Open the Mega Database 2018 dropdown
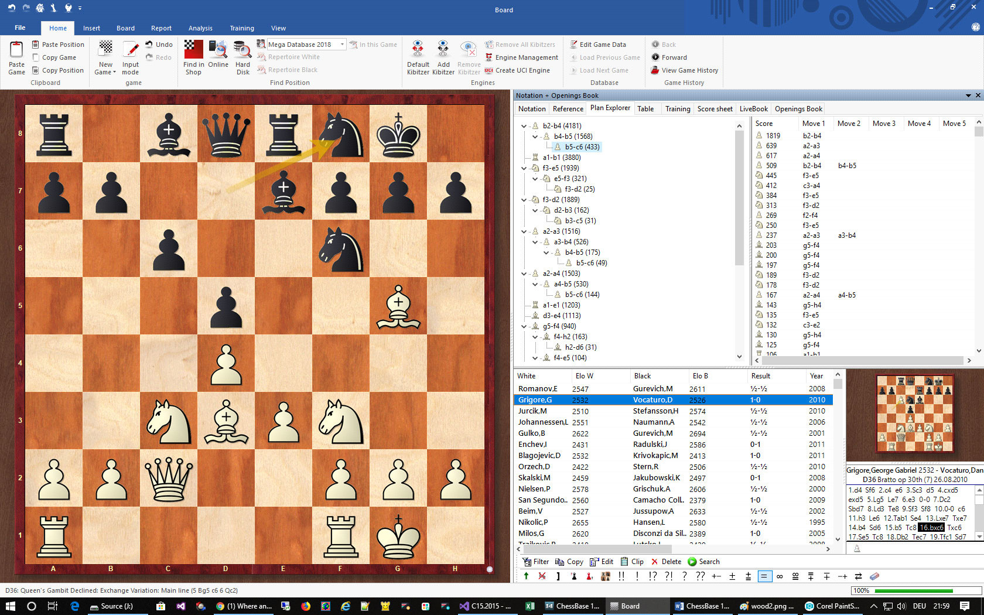 [x=341, y=44]
